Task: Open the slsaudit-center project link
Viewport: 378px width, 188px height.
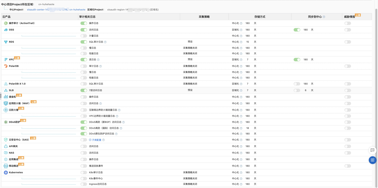Action: click(x=56, y=10)
